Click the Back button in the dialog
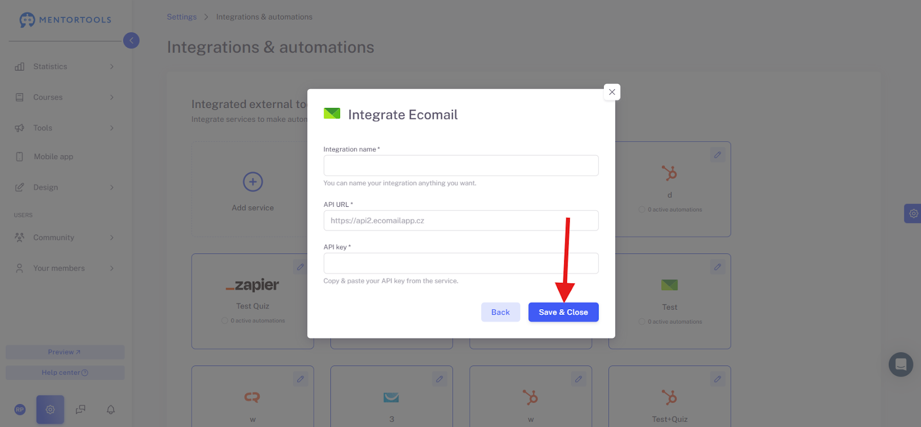The image size is (921, 427). click(501, 312)
